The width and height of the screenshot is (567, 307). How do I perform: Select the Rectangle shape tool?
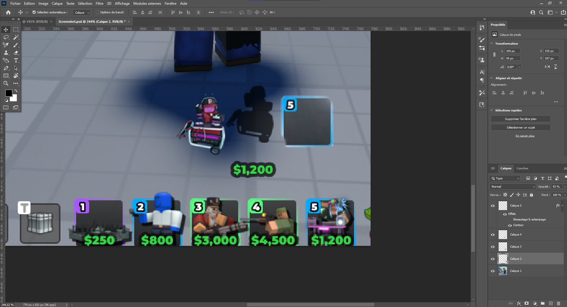(6, 76)
